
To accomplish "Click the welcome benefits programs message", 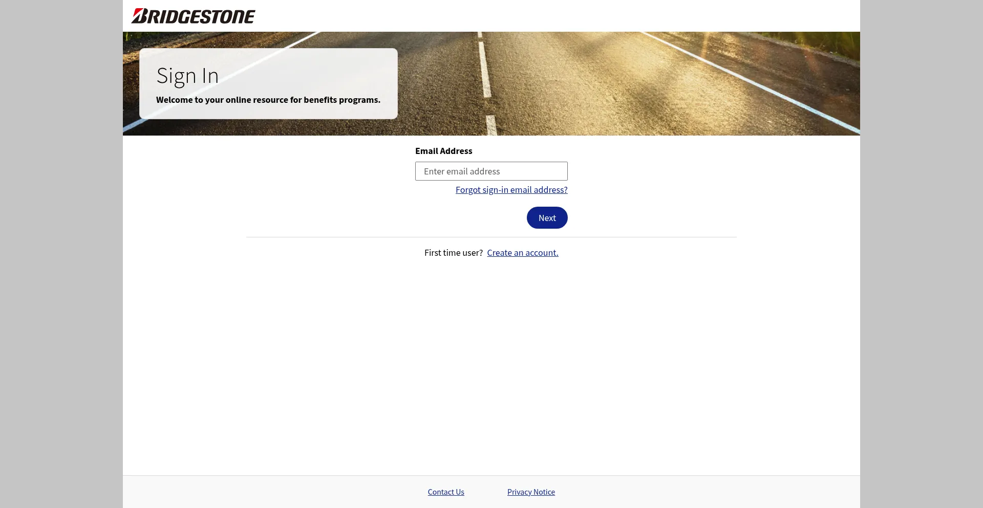I will tap(268, 100).
